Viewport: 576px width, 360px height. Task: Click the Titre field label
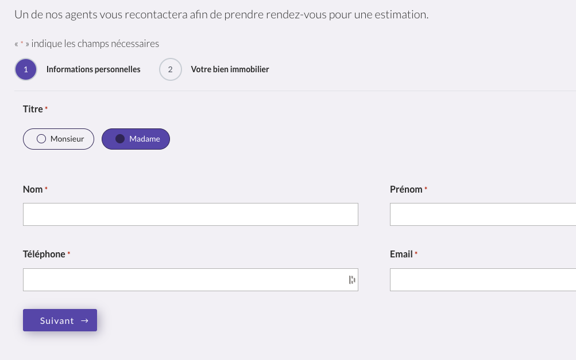coord(33,109)
